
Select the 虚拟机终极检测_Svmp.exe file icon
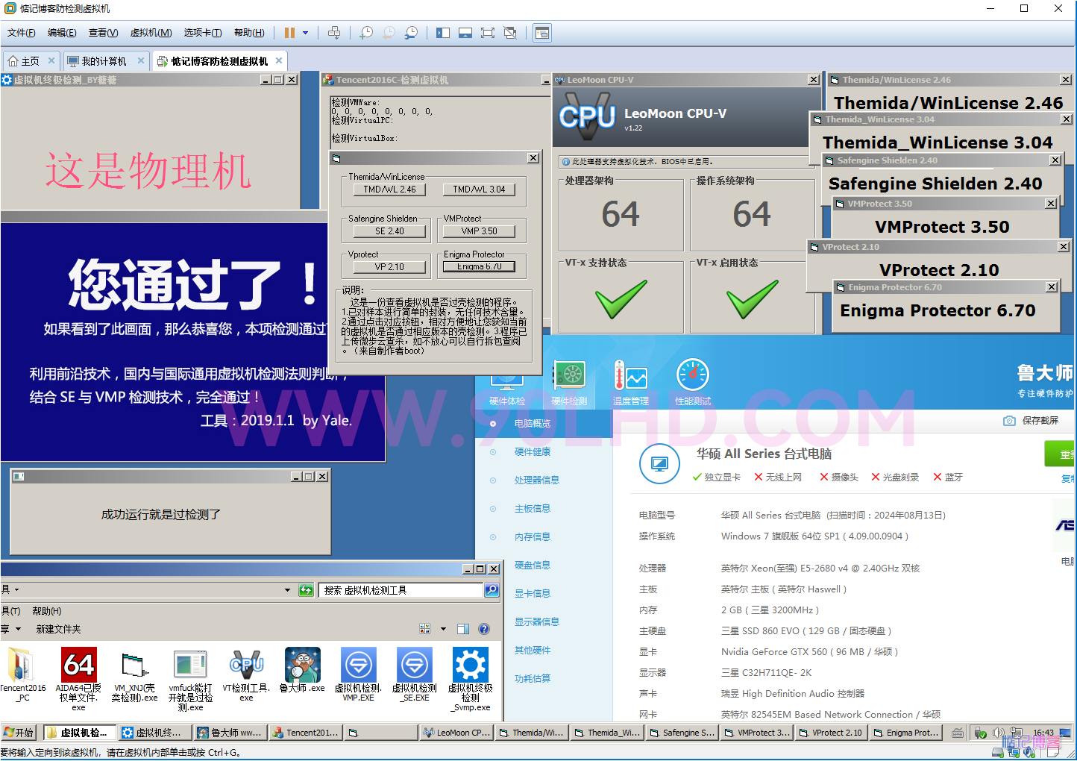pos(471,678)
